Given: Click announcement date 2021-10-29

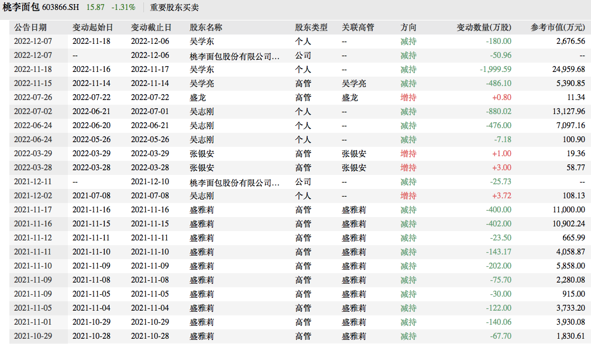Looking at the screenshot, I should point(33,336).
